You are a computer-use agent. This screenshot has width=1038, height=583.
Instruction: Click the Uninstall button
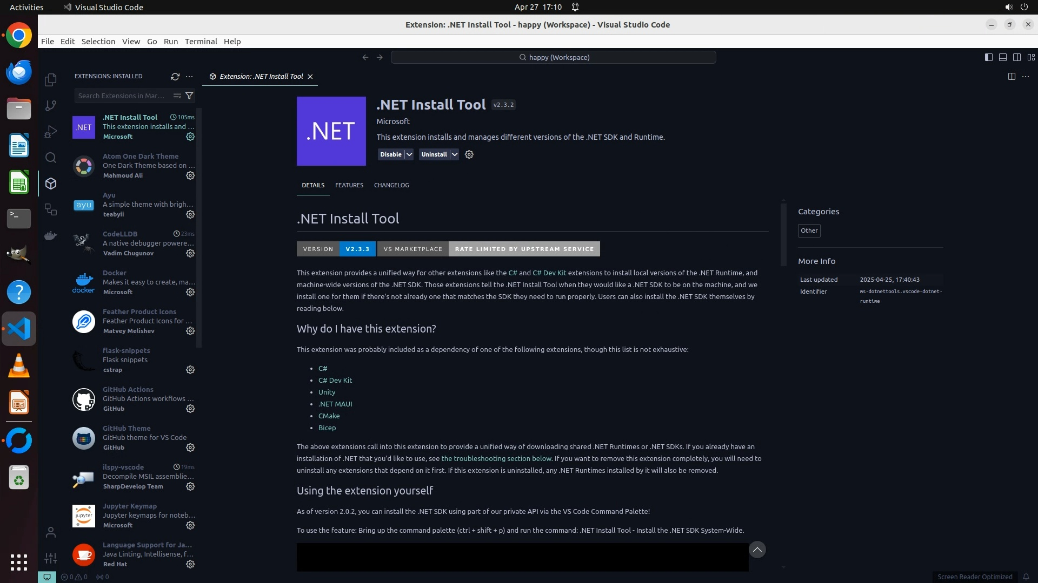coord(434,154)
